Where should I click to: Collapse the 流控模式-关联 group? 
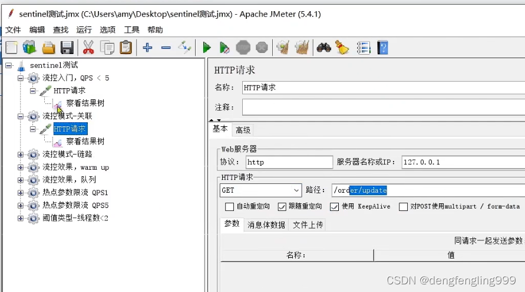(x=21, y=116)
